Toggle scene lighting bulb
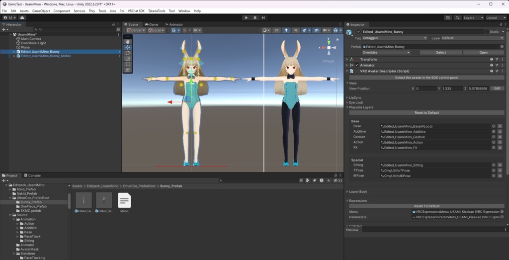This screenshot has width=509, height=260. pyautogui.click(x=286, y=30)
